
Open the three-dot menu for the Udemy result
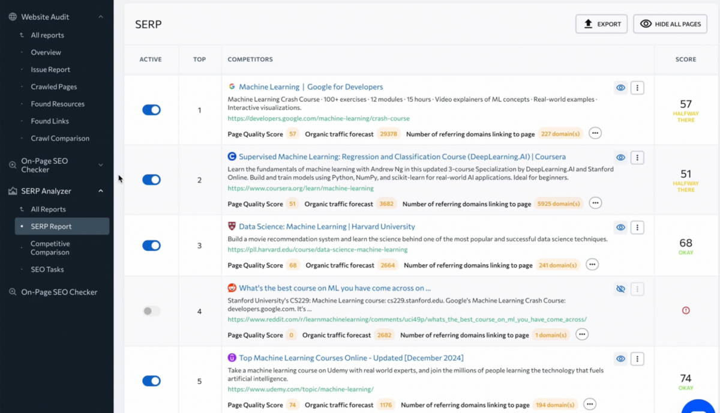(x=637, y=359)
